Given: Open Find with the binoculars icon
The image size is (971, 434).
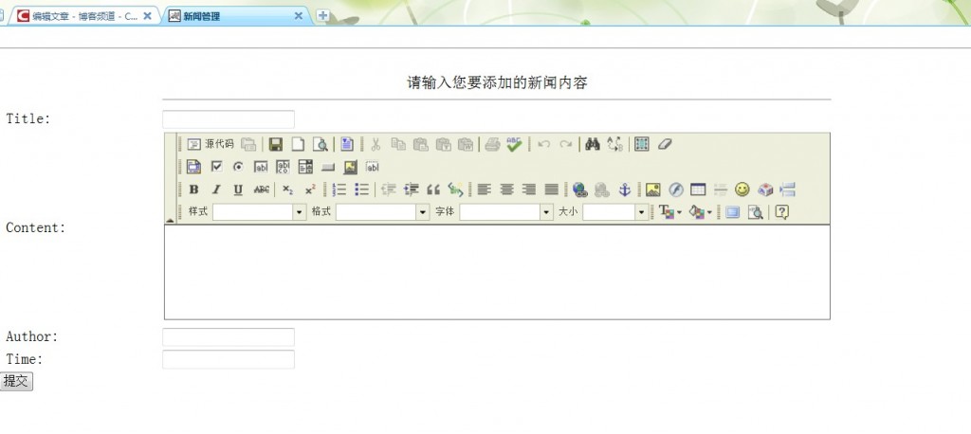Looking at the screenshot, I should pos(593,144).
